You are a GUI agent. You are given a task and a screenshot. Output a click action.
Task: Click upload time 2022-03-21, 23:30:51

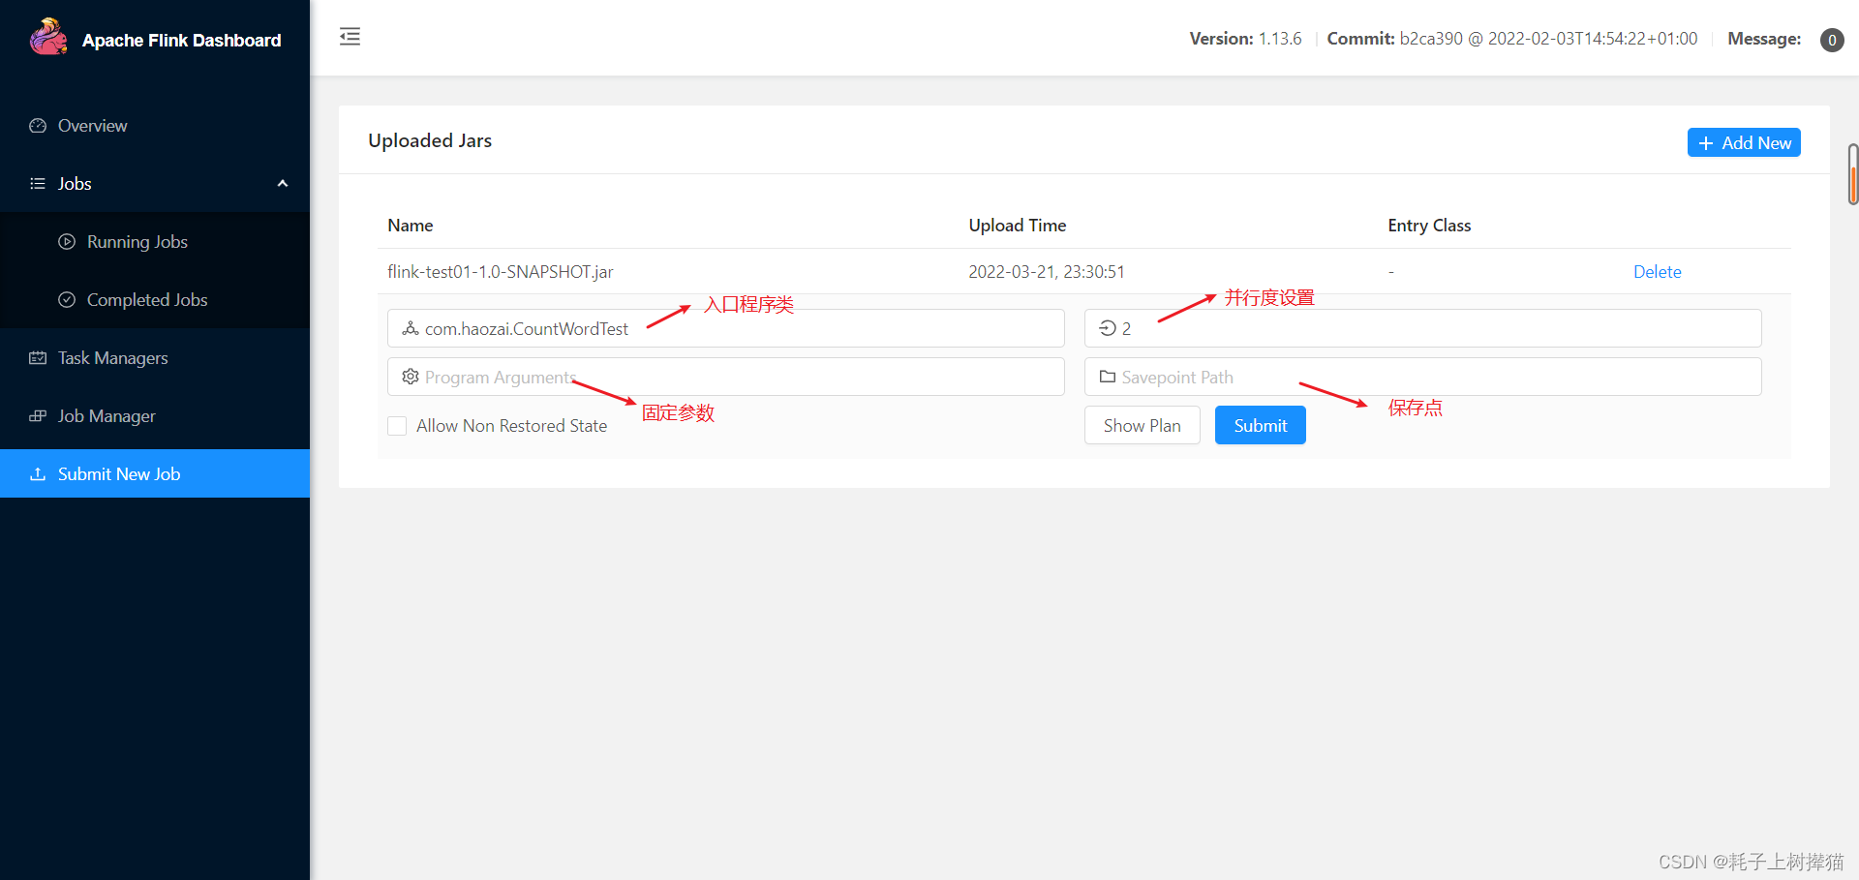pos(1047,272)
